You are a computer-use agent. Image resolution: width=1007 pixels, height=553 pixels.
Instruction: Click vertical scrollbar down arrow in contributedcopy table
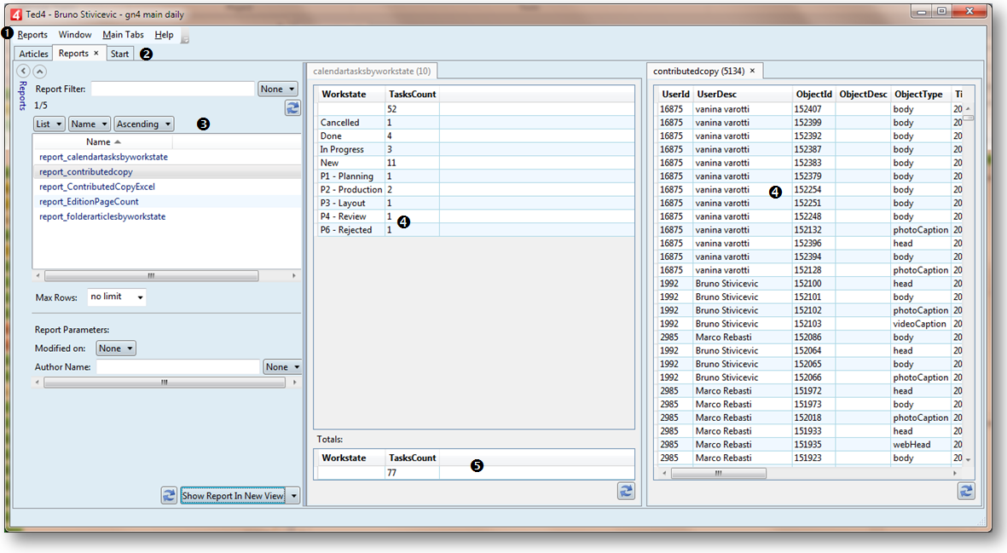pyautogui.click(x=968, y=459)
